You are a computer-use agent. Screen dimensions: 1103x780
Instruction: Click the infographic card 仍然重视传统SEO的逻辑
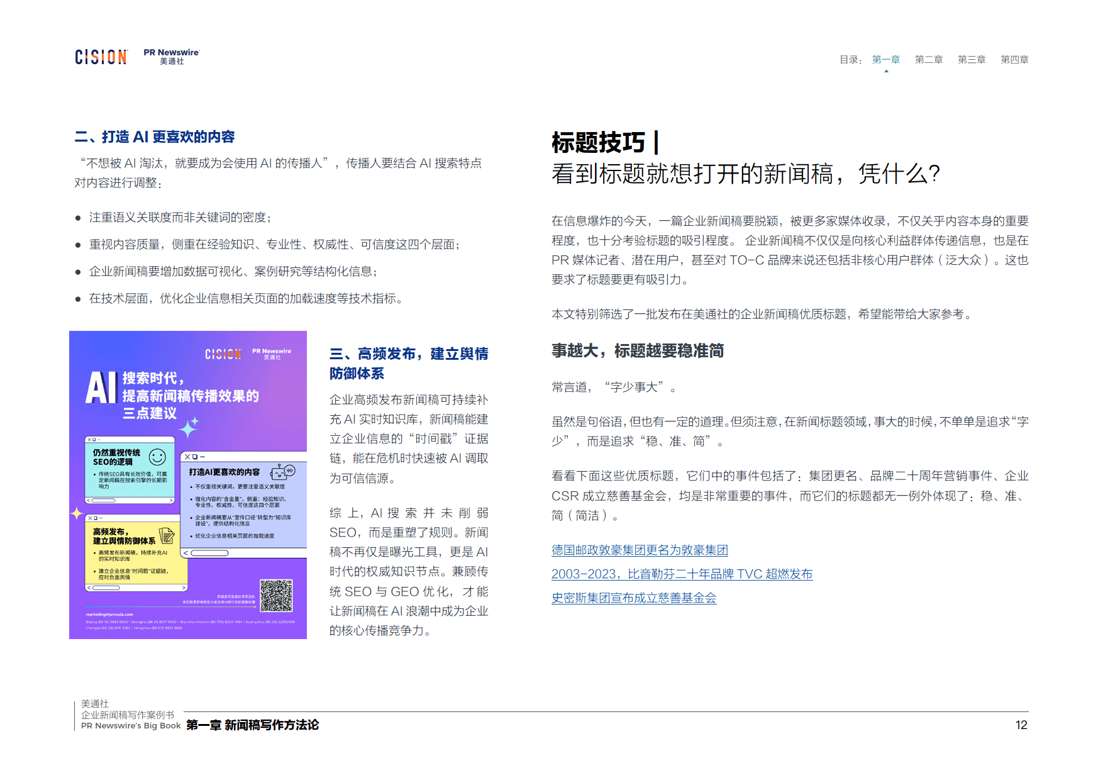pyautogui.click(x=130, y=470)
